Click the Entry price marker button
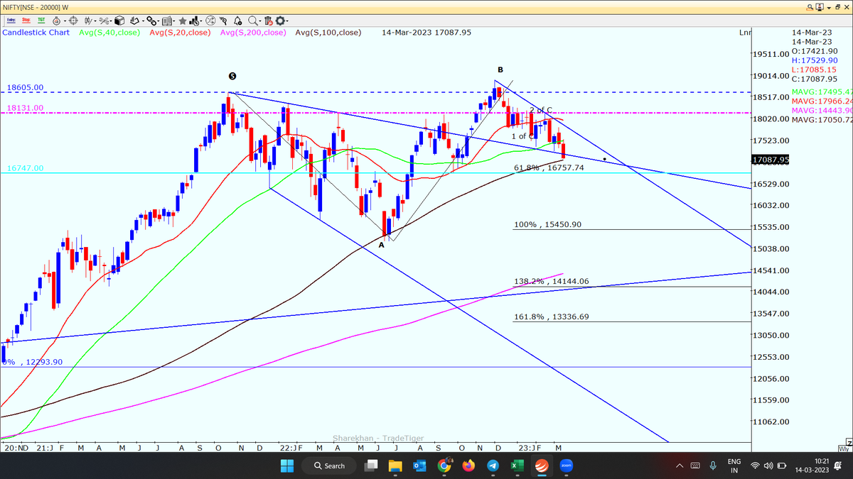 pos(11,21)
